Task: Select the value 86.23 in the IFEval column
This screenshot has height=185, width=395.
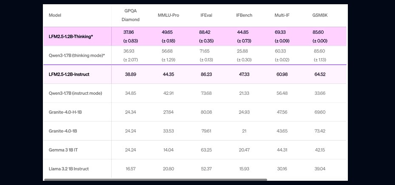Action: coord(206,75)
